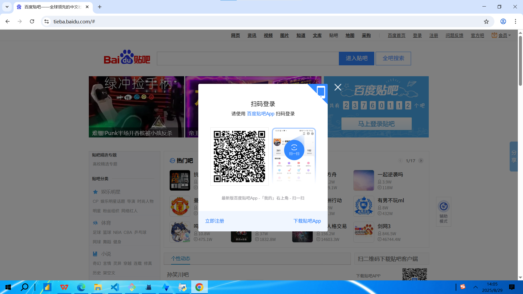Click 全吧搜索 button
Image resolution: width=523 pixels, height=294 pixels.
[393, 59]
